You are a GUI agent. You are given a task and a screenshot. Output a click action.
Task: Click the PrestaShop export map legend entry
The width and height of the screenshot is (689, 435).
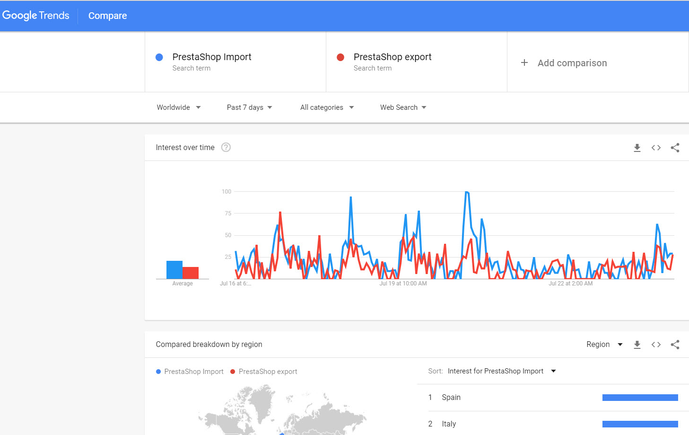[x=263, y=372]
